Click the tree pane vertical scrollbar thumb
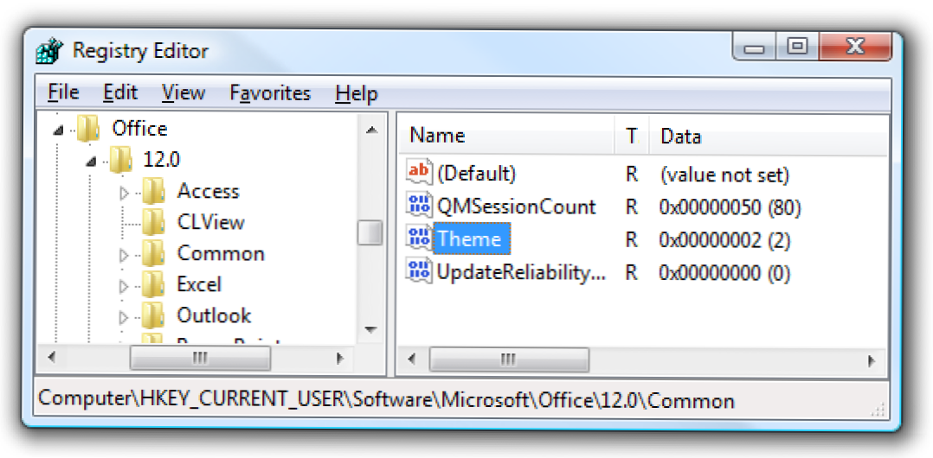933x458 pixels. point(370,232)
